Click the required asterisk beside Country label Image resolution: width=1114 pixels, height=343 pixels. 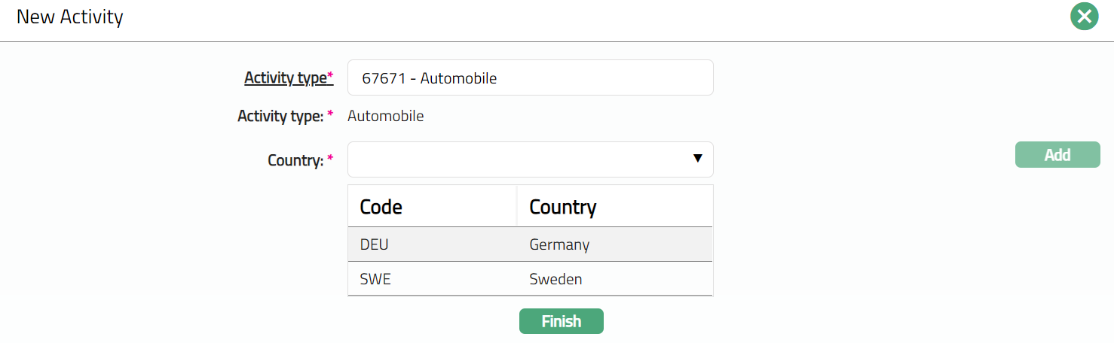pyautogui.click(x=330, y=159)
